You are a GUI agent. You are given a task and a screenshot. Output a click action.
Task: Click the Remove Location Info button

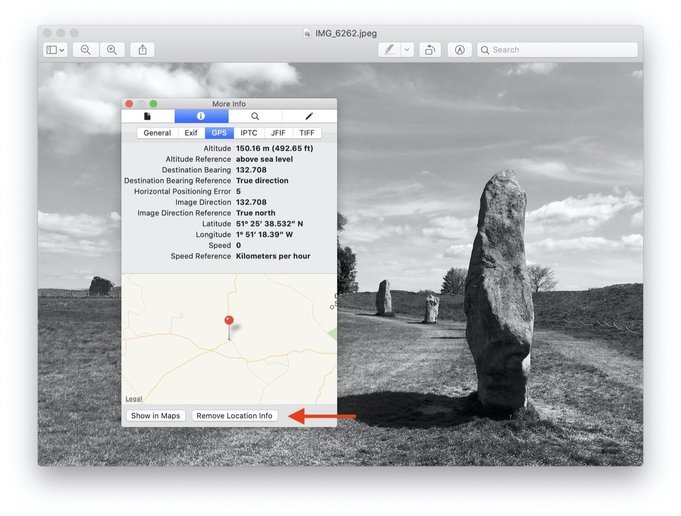[x=235, y=415]
